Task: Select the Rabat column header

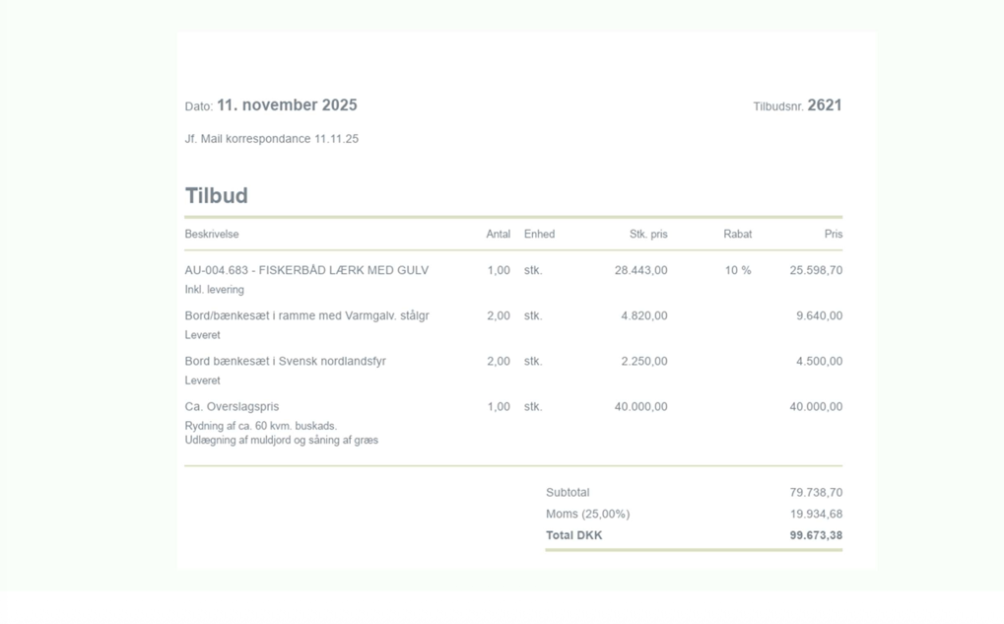Action: pos(737,235)
